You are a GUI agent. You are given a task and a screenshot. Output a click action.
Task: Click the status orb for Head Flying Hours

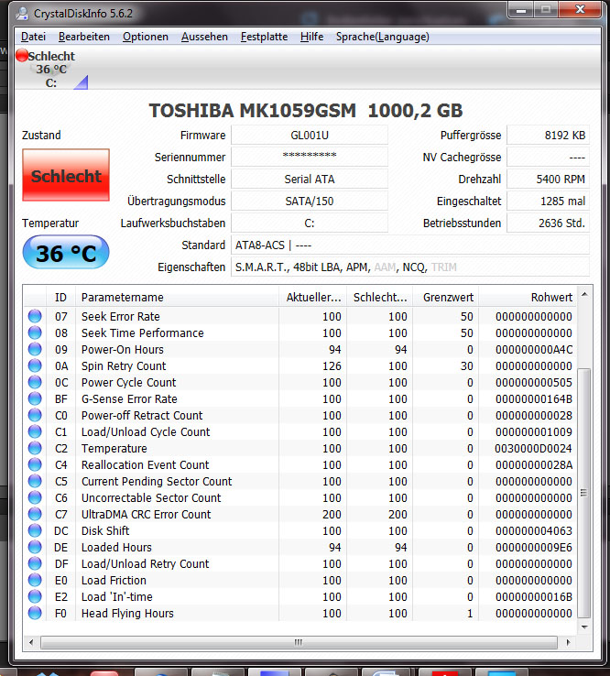click(x=35, y=613)
